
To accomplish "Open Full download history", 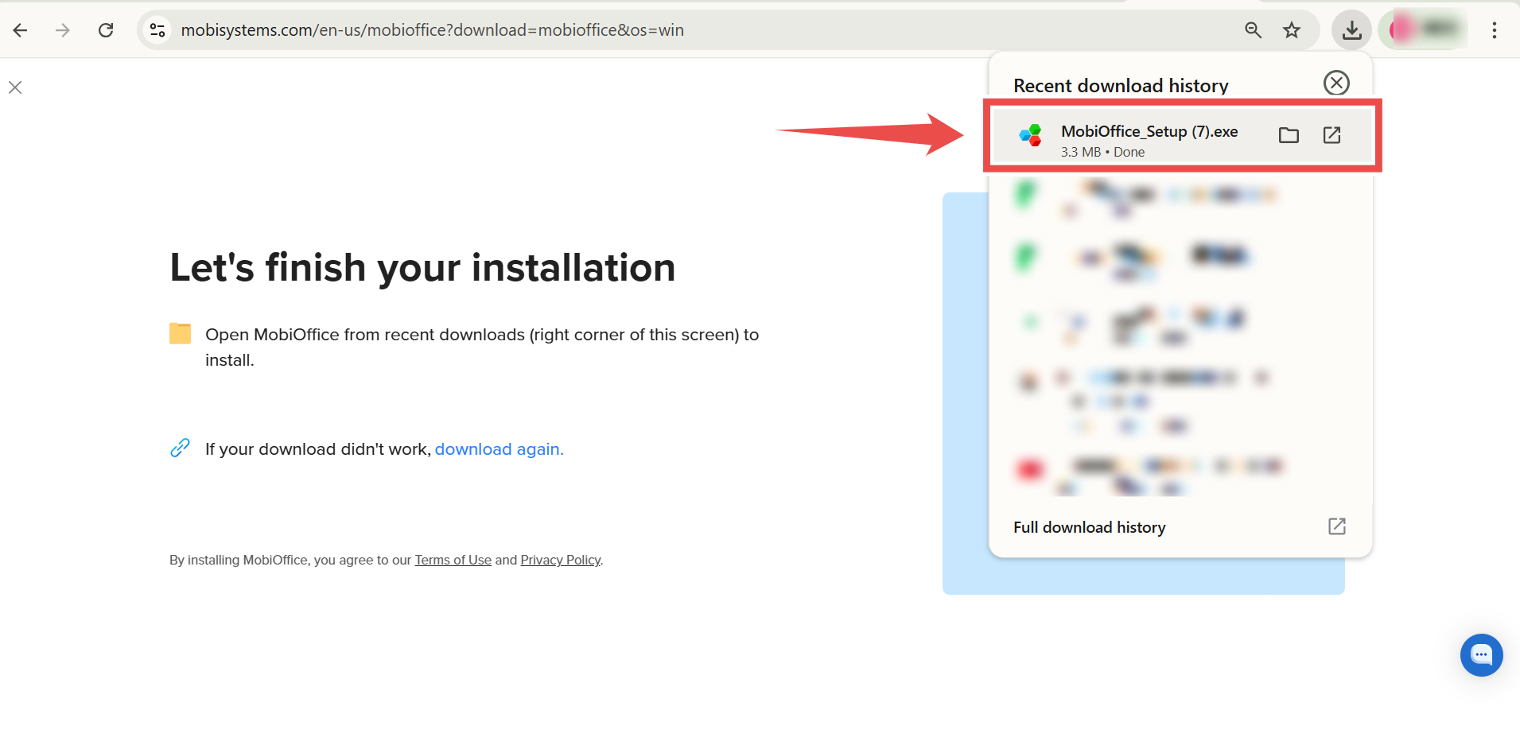I will [1180, 527].
